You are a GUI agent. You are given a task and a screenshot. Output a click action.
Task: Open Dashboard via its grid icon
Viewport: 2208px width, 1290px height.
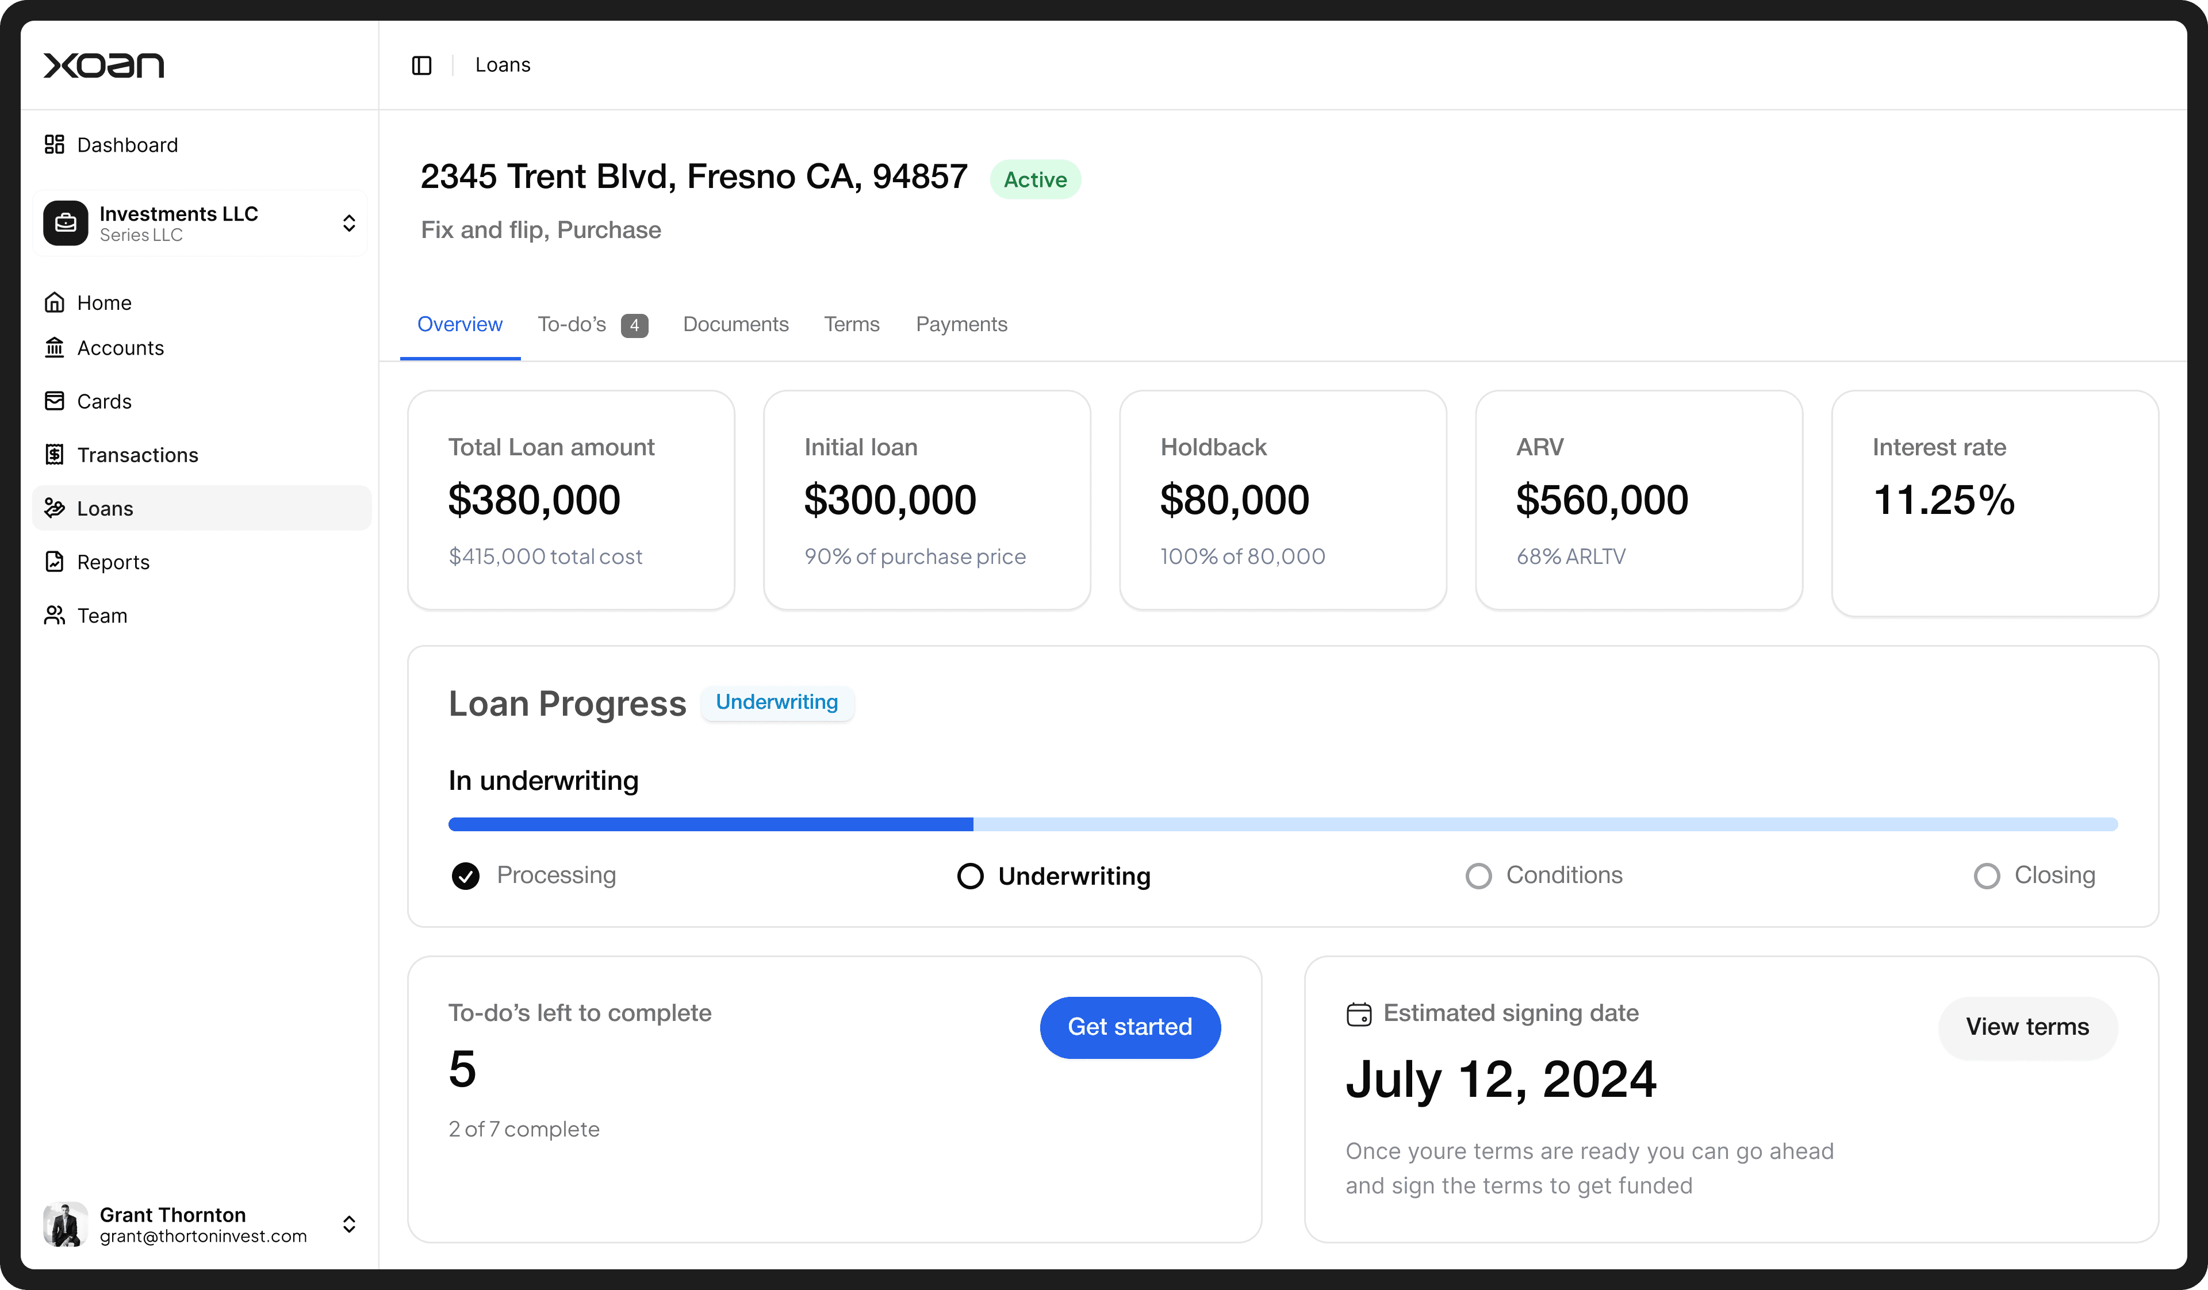pyautogui.click(x=54, y=144)
